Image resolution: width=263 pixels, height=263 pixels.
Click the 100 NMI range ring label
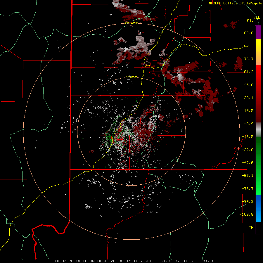point(131,23)
